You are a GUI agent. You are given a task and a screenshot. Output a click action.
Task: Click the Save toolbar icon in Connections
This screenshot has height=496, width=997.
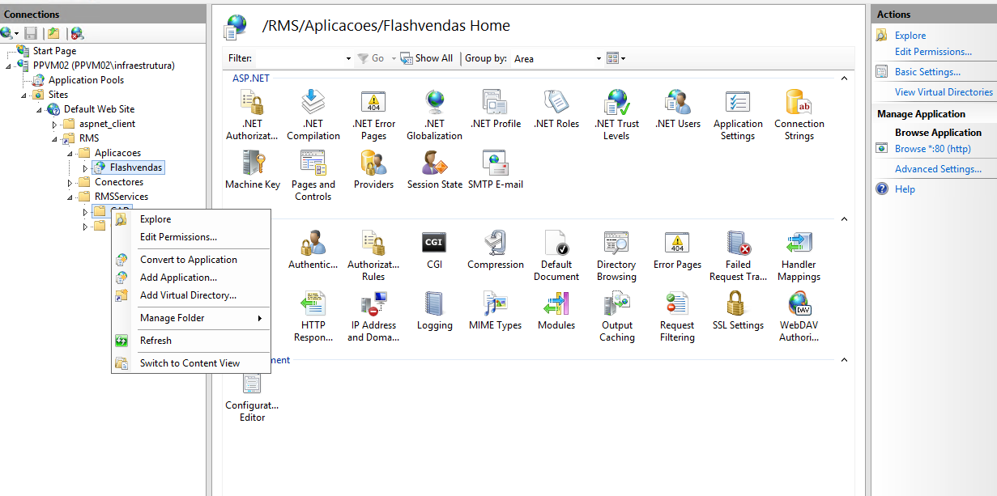[x=31, y=33]
